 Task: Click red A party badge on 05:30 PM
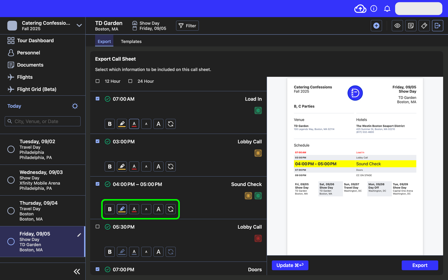(x=258, y=238)
